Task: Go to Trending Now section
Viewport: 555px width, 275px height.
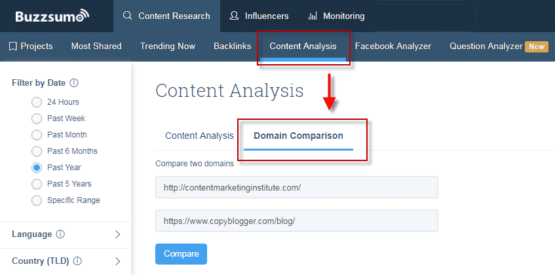Action: pos(168,46)
